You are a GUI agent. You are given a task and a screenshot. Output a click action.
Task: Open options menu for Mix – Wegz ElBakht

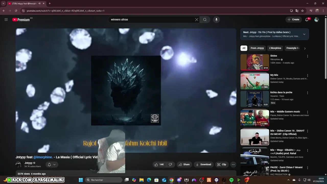pos(308,151)
